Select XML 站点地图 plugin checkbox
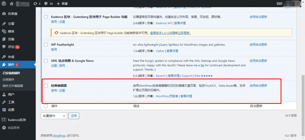This screenshot has width=305, height=140. pyautogui.click(x=46, y=61)
